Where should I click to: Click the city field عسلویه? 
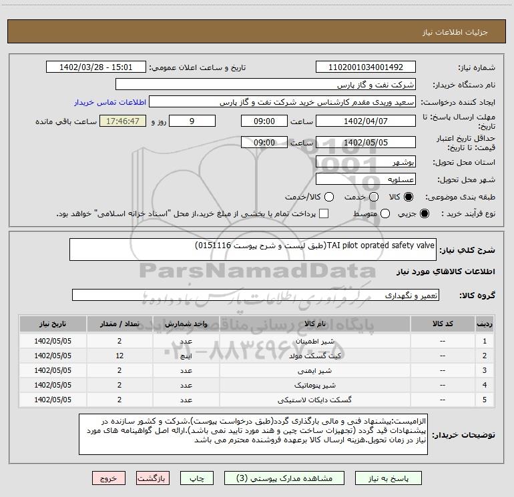point(366,179)
